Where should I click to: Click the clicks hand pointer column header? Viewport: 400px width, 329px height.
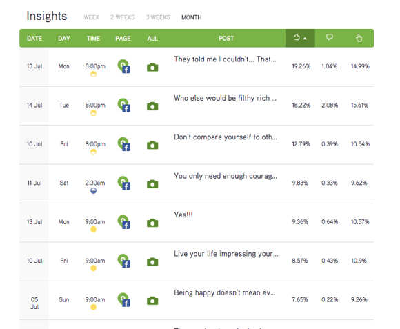tap(359, 38)
